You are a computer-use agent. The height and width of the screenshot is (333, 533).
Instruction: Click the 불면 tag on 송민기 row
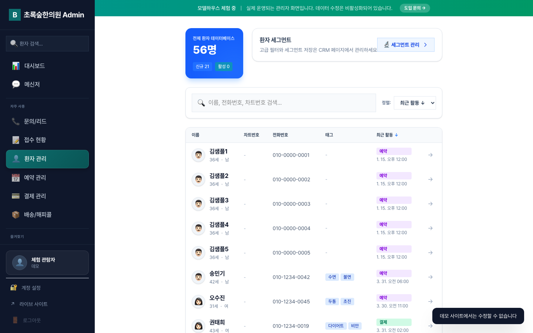click(x=347, y=277)
